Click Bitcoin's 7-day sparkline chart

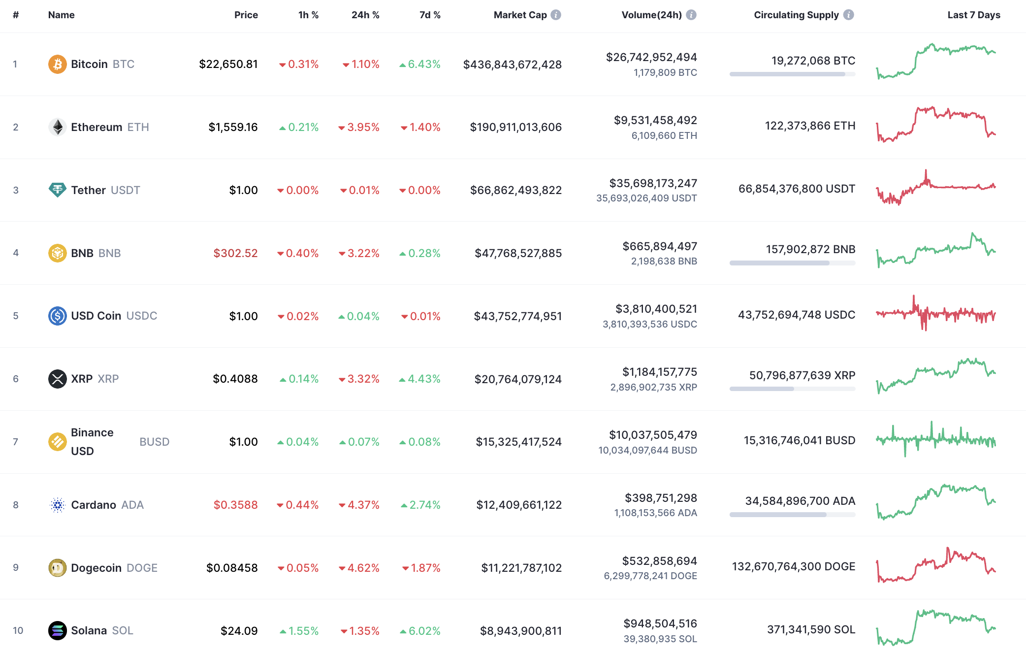point(934,64)
